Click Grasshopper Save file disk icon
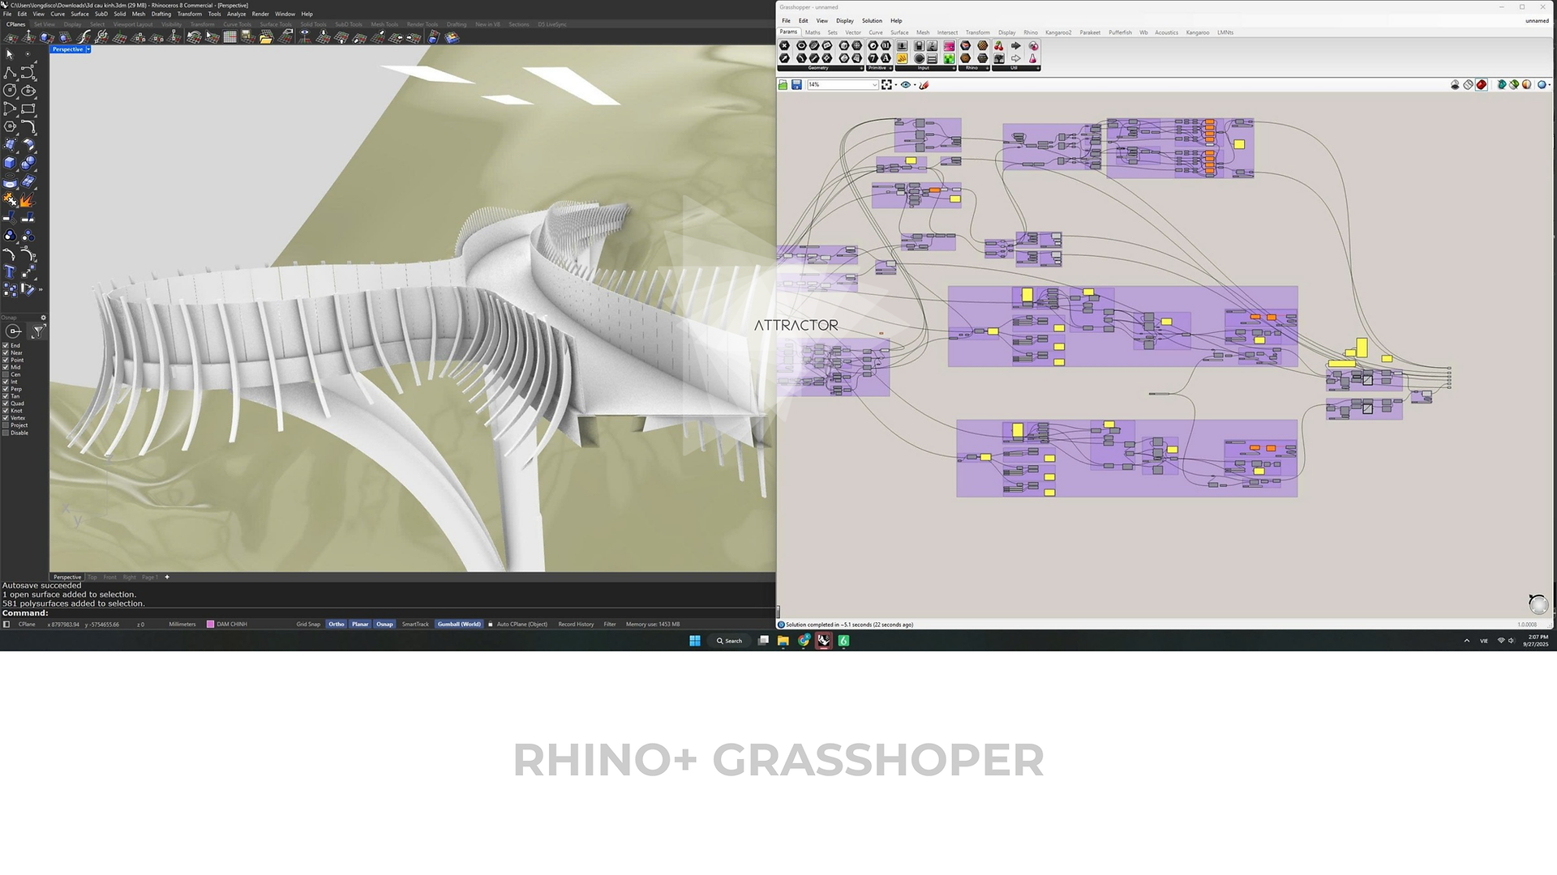Viewport: 1557px width, 875px height. click(x=796, y=84)
